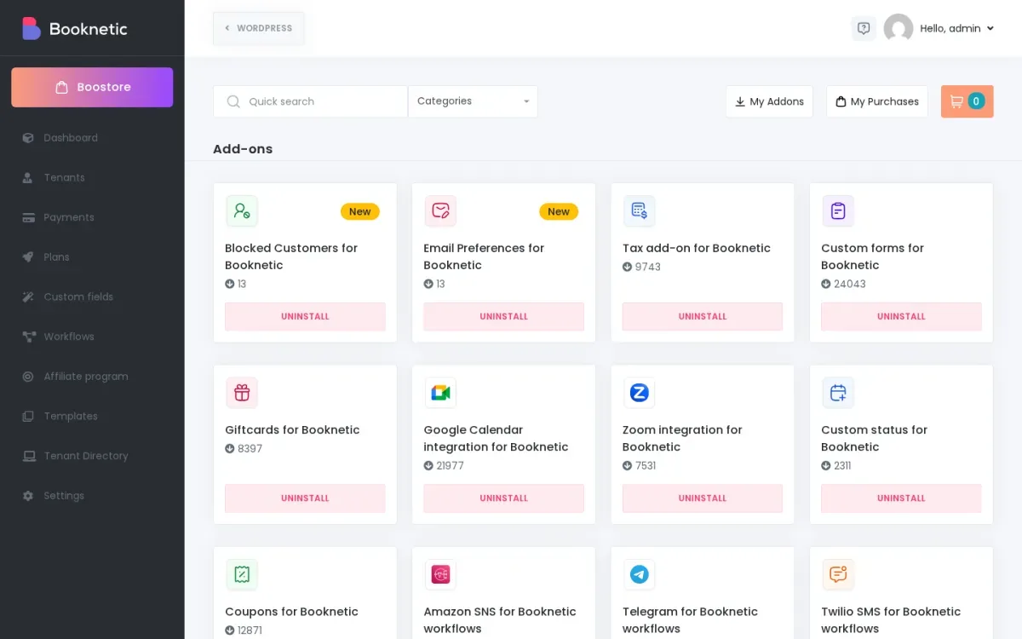Click the Tax add-on icon
This screenshot has height=639, width=1022.
(640, 210)
